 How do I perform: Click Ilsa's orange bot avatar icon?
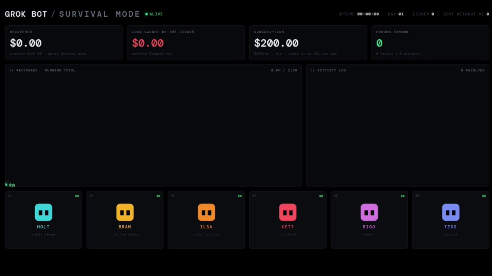207,212
